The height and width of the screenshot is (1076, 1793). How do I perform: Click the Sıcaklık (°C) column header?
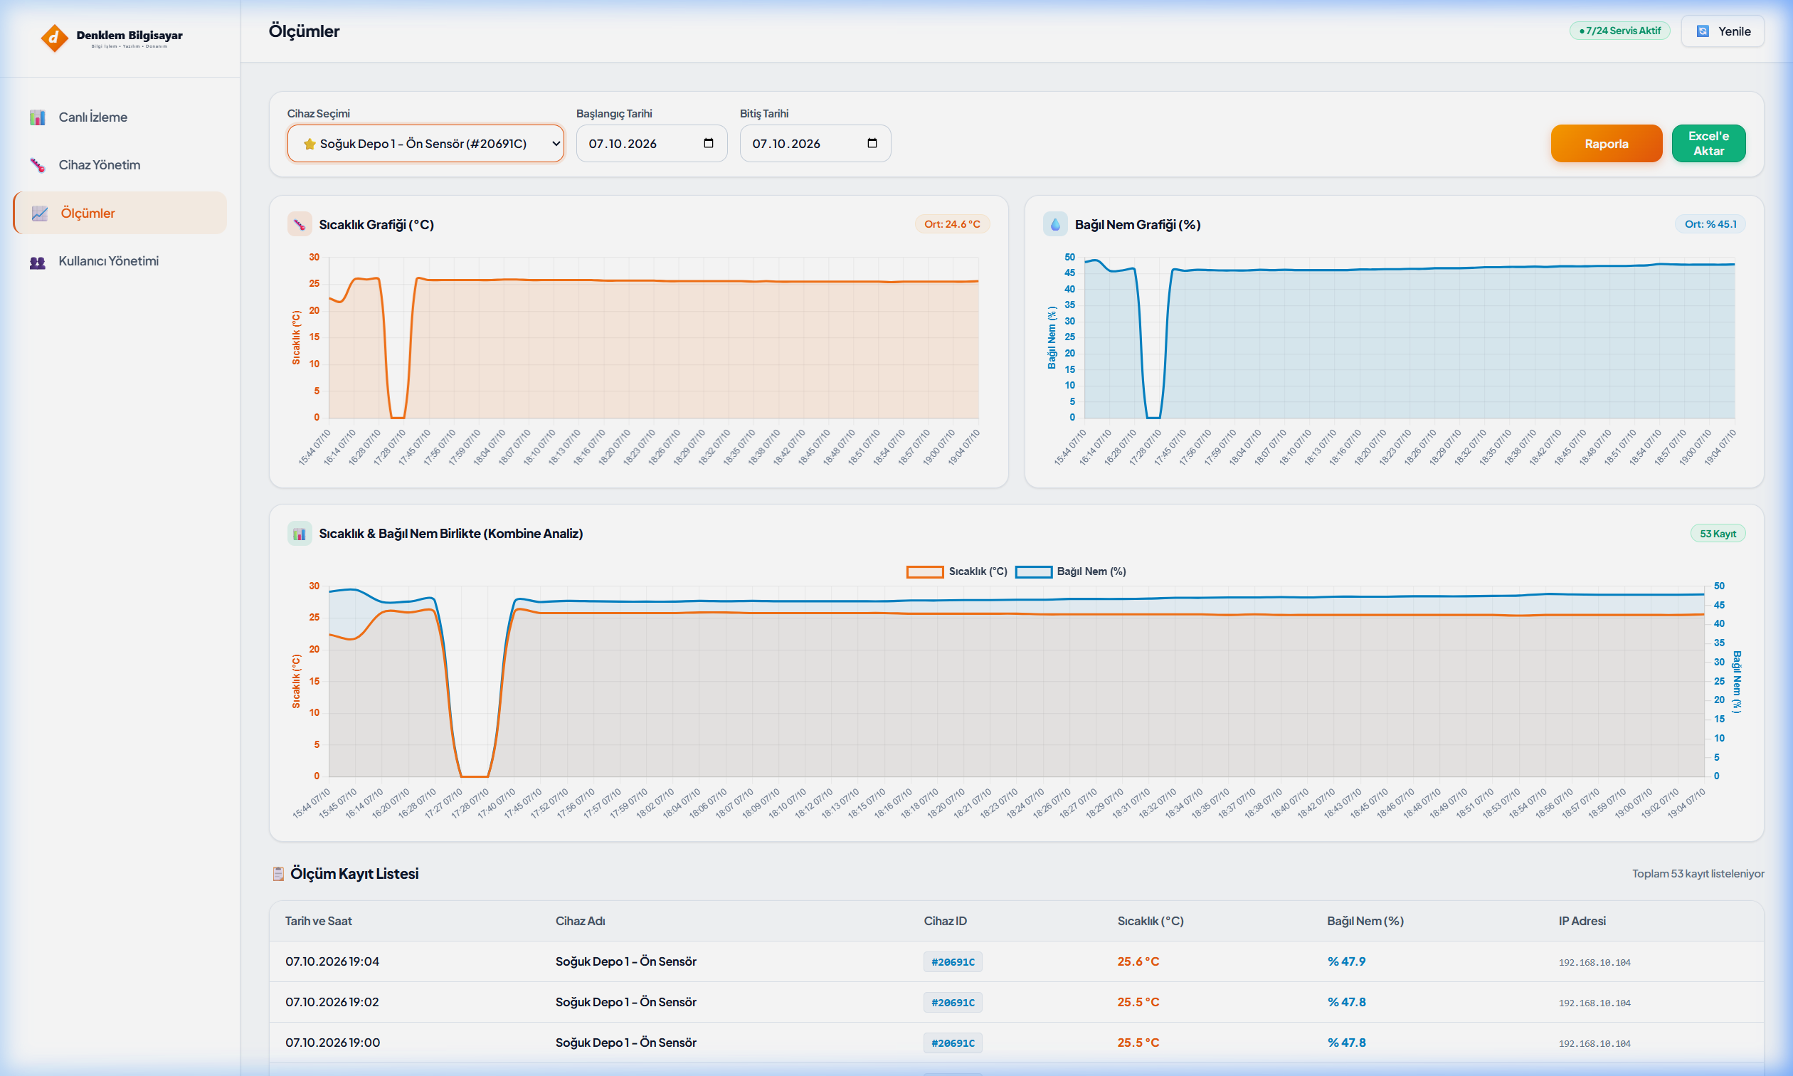point(1151,921)
